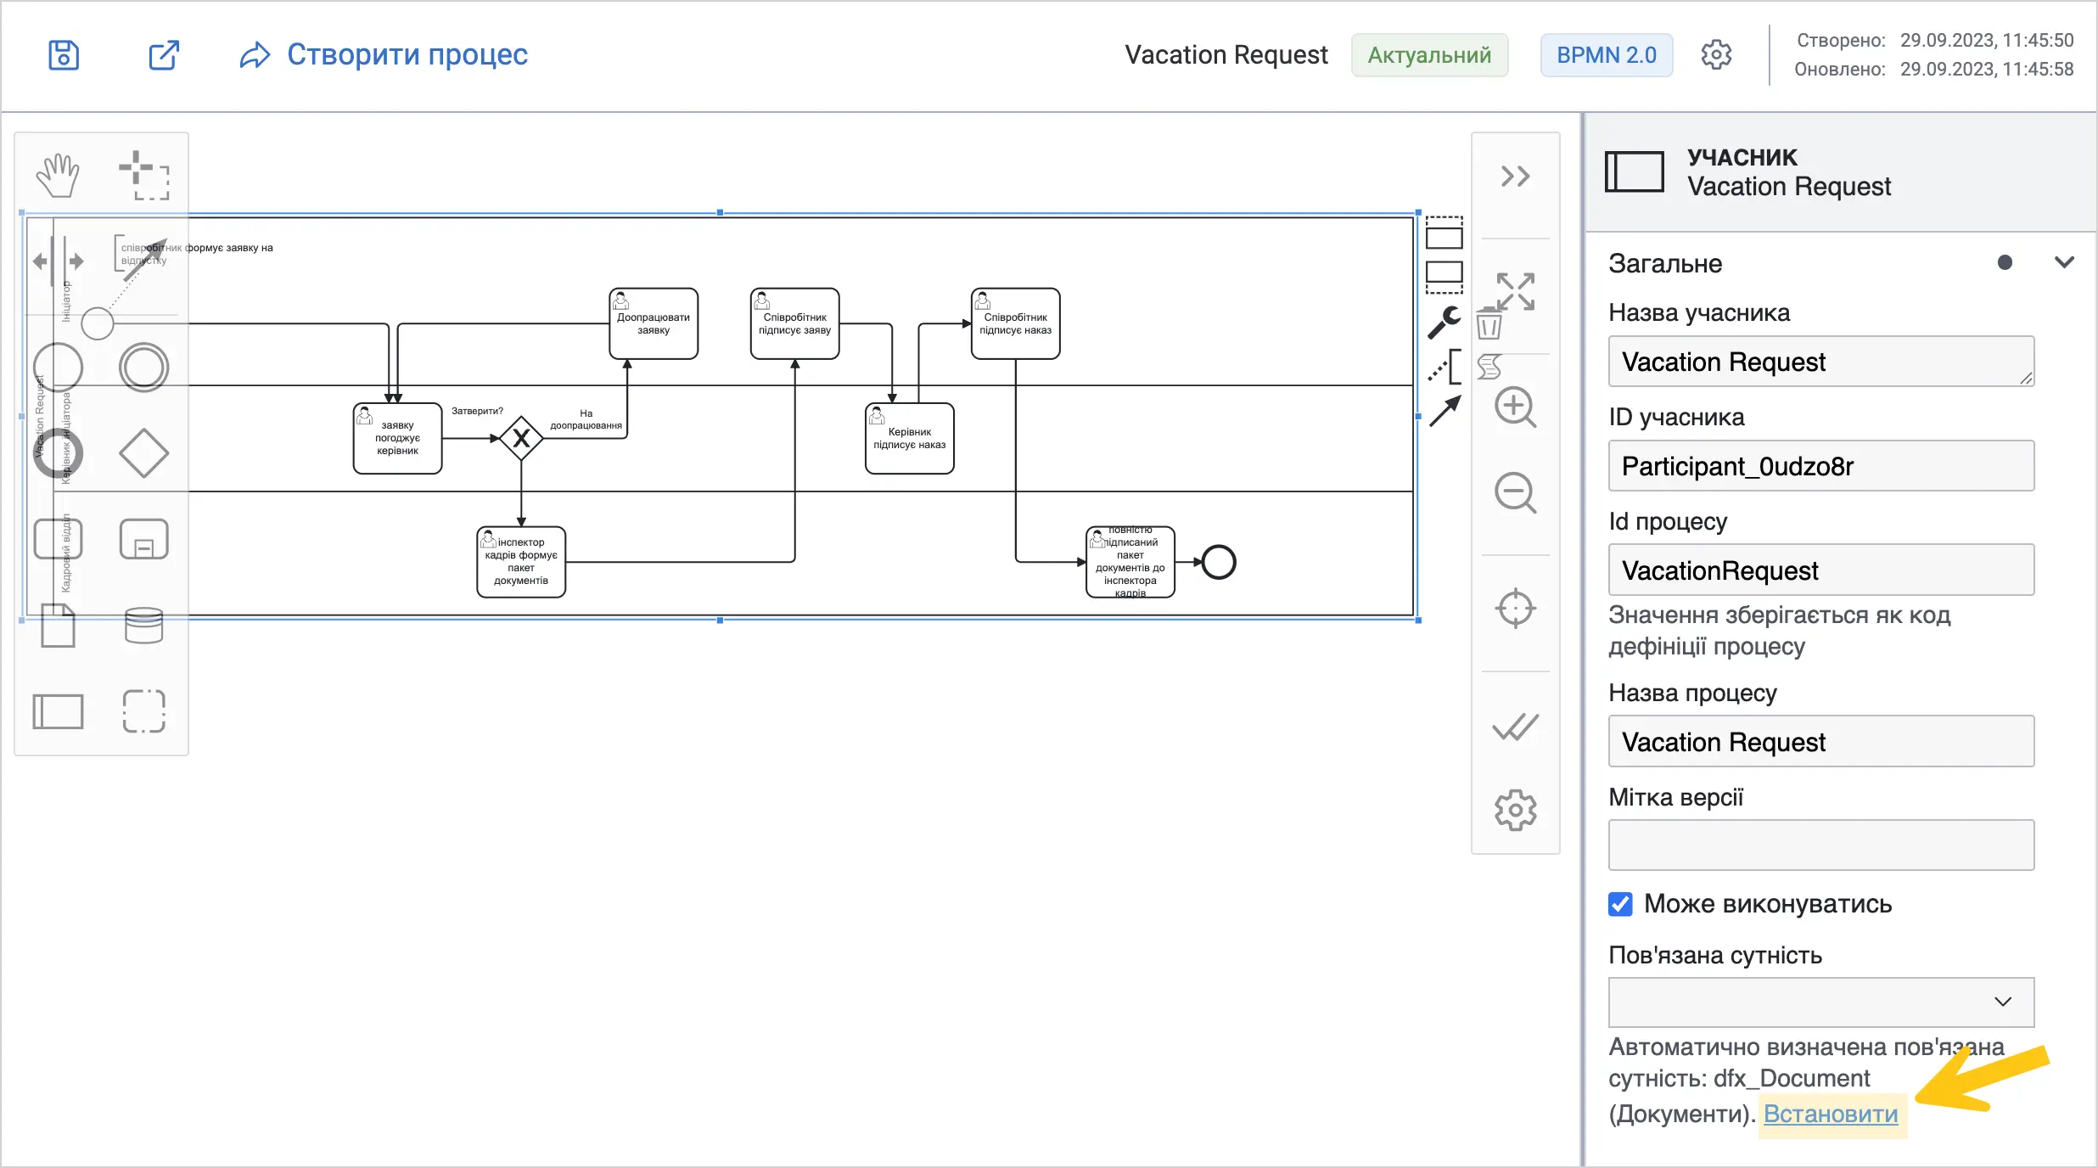This screenshot has height=1168, width=2098.
Task: Select the Керівник підписує наказ task
Action: tap(909, 438)
